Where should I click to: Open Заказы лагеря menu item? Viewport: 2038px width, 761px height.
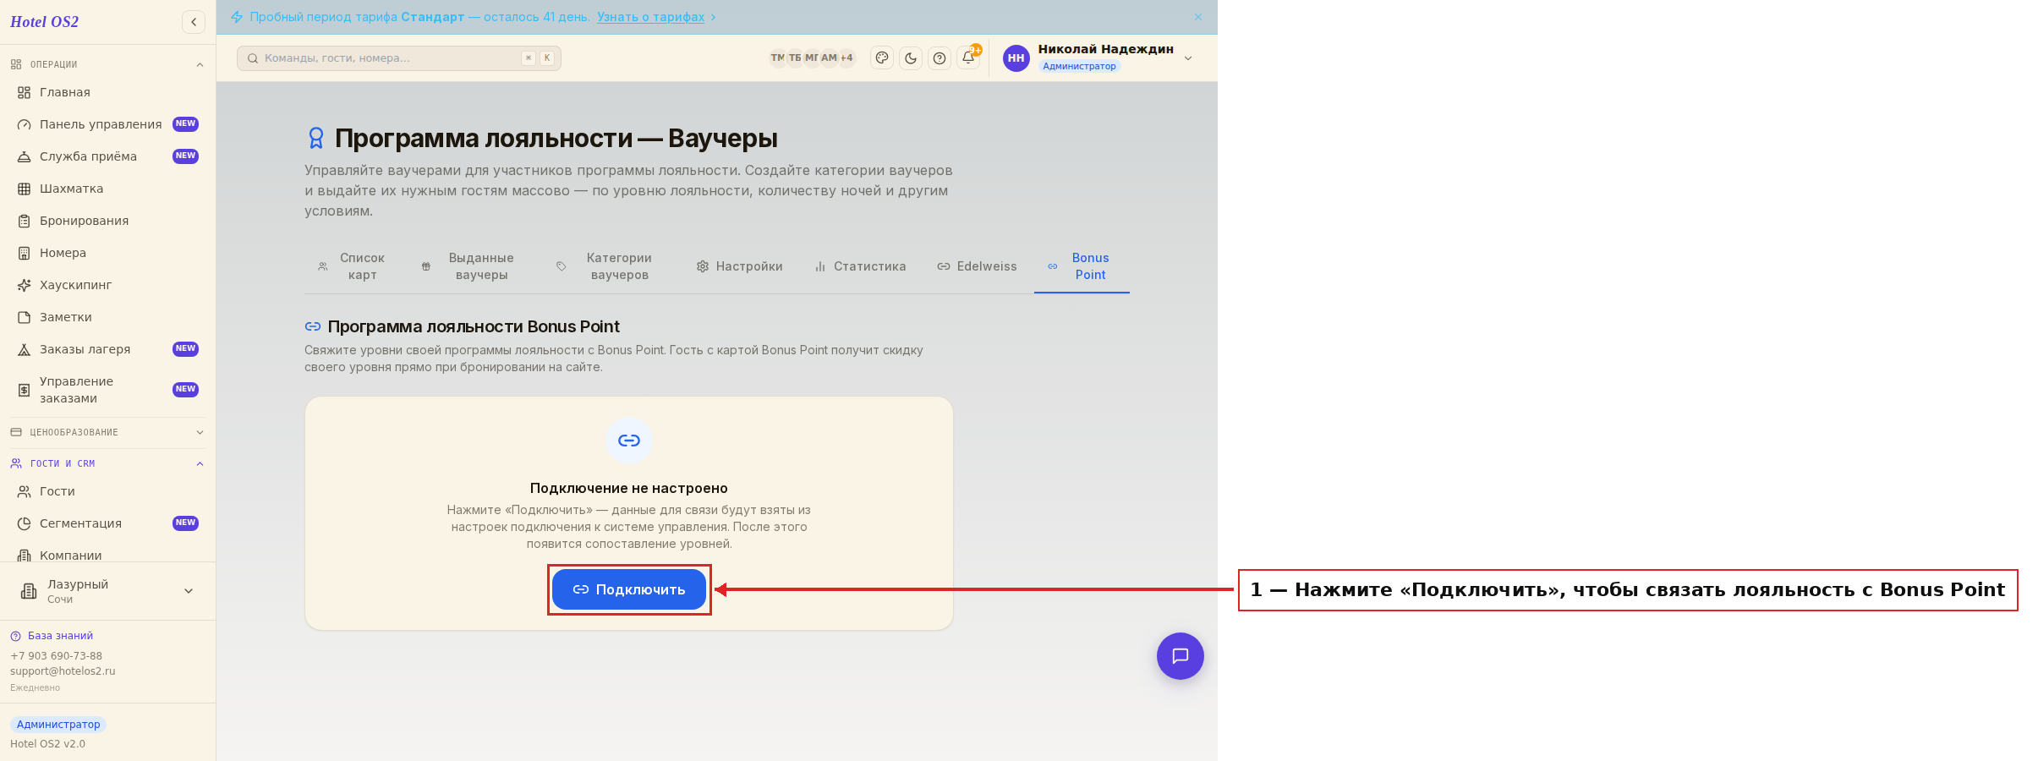click(x=107, y=349)
